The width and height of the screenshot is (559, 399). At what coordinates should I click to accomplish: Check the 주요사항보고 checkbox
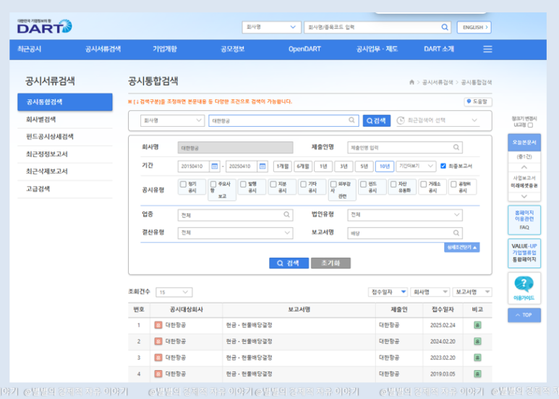pyautogui.click(x=213, y=184)
